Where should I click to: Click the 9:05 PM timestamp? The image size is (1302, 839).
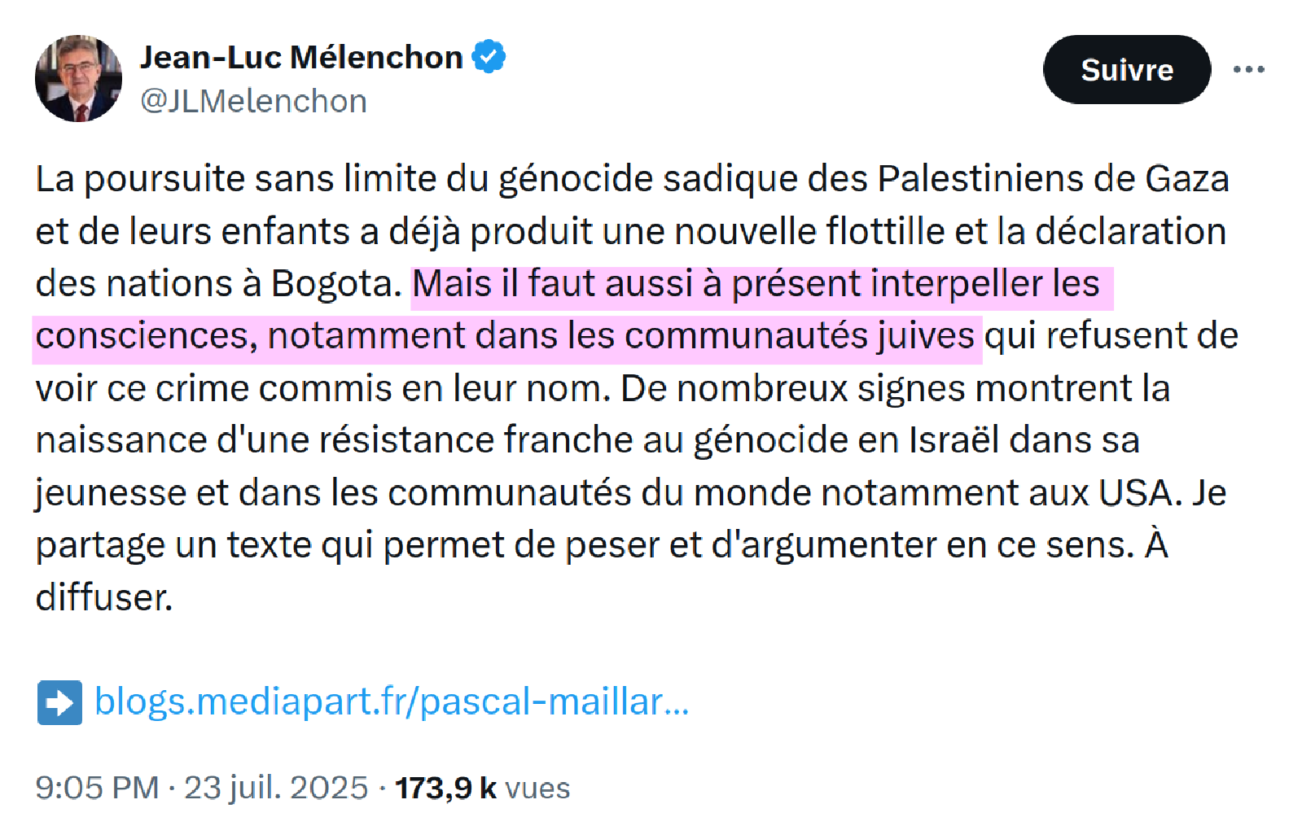pyautogui.click(x=97, y=788)
